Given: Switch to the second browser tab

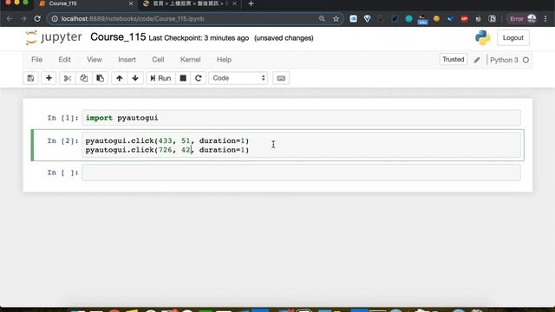Looking at the screenshot, I should pos(189,3).
